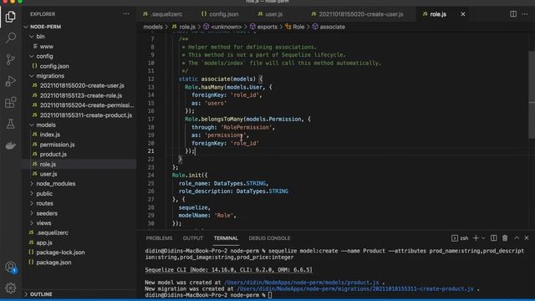Screen dimensions: 535x301
Task: Open the Accounts menu icon
Action: click(x=11, y=267)
